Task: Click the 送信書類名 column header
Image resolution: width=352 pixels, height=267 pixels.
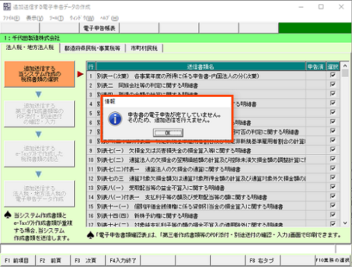Action: tap(200, 66)
